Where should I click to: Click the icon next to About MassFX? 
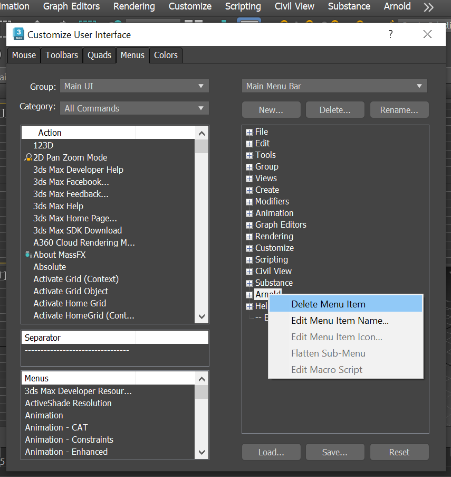click(x=27, y=254)
